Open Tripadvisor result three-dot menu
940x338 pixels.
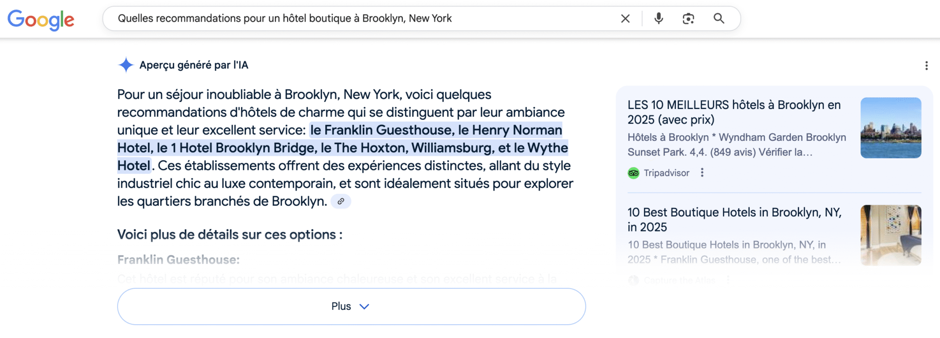coord(702,173)
